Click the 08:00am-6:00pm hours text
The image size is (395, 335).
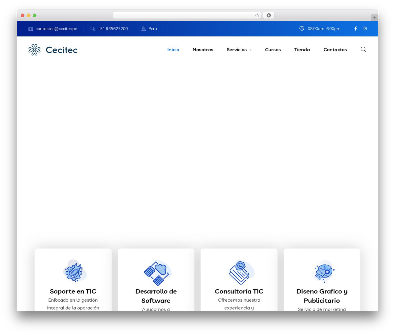coord(324,29)
